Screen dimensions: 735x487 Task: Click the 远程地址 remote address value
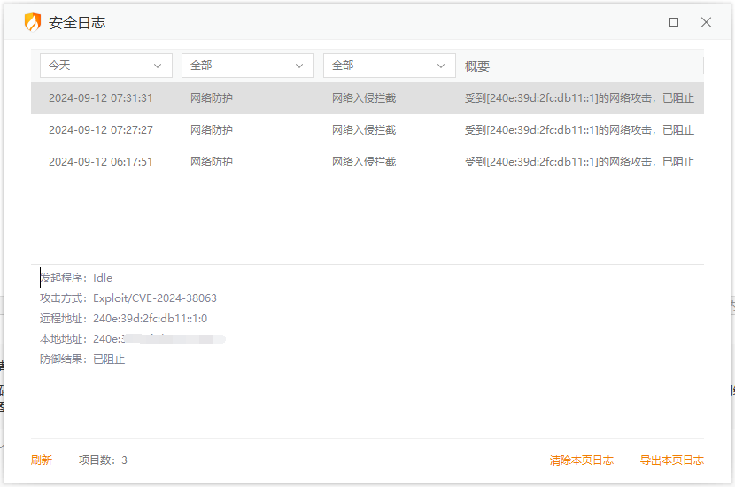pos(150,319)
